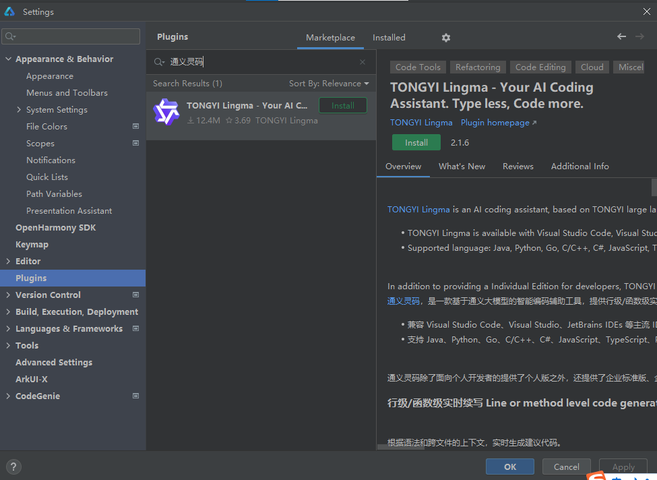Open Advanced Settings
The image size is (657, 480).
pyautogui.click(x=54, y=362)
